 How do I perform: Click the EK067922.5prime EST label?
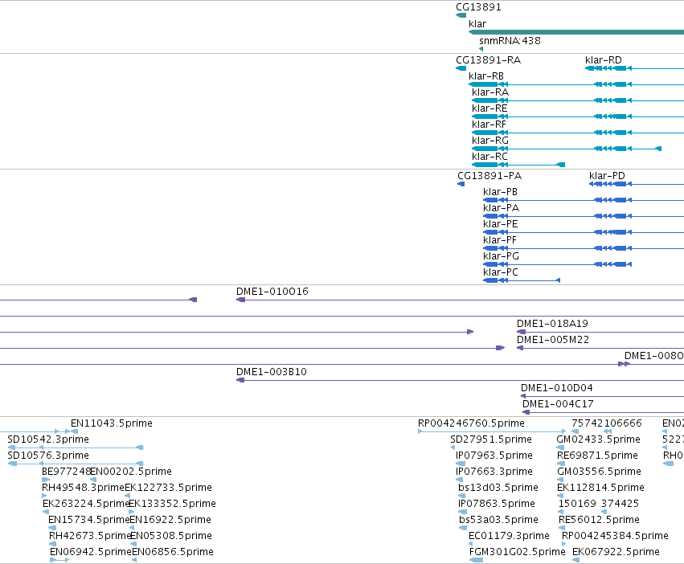616,552
